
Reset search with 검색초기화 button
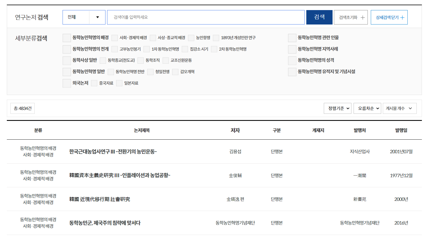351,17
